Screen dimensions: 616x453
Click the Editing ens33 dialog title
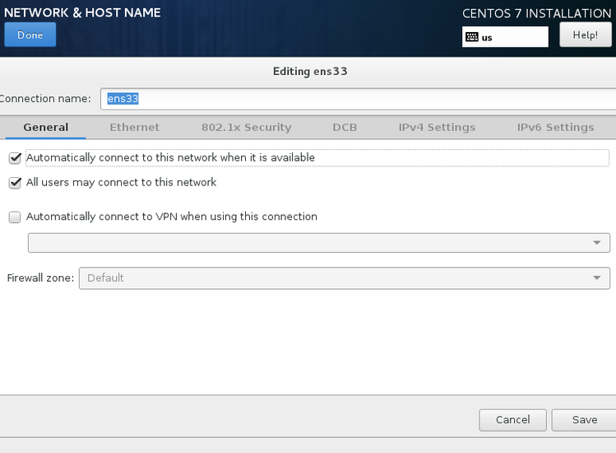tap(310, 72)
